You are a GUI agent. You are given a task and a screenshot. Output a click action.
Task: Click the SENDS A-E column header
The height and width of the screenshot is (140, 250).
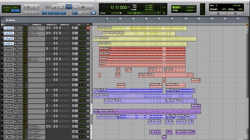pos(64,25)
